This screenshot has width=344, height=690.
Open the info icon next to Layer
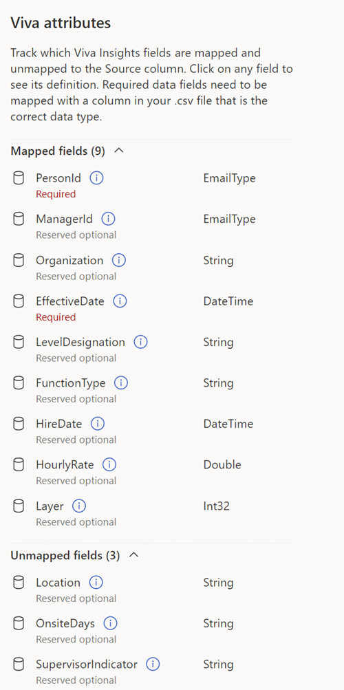(79, 506)
